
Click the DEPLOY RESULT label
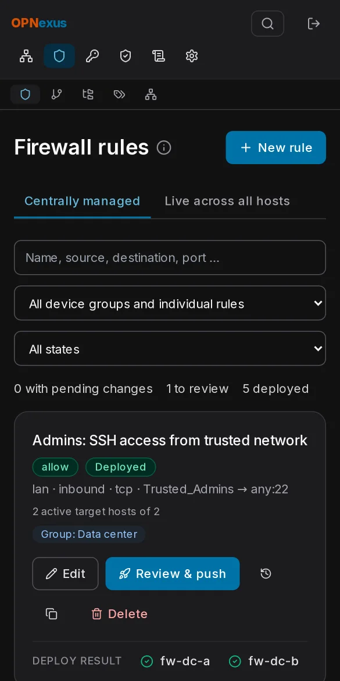[77, 661]
